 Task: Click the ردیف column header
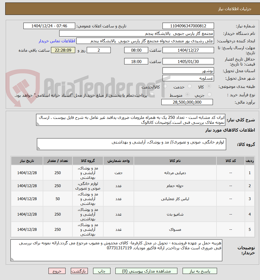click(250, 161)
